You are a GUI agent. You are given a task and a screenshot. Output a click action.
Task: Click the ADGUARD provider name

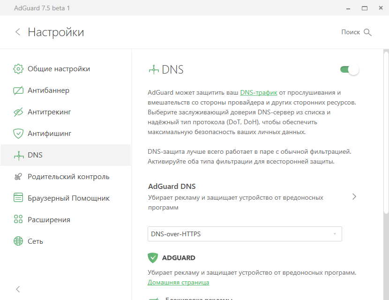tap(179, 258)
